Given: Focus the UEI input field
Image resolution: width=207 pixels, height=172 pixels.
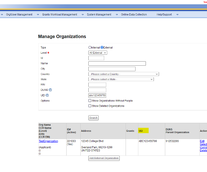Looking at the screenshot, I should [x=97, y=95].
